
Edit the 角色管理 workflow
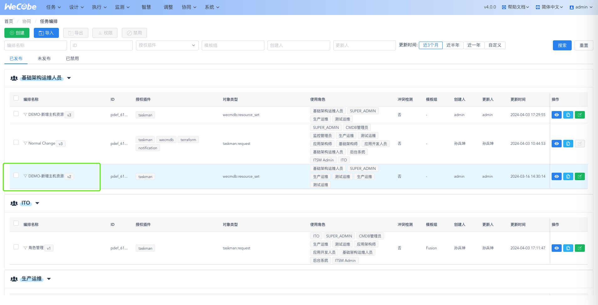580,248
